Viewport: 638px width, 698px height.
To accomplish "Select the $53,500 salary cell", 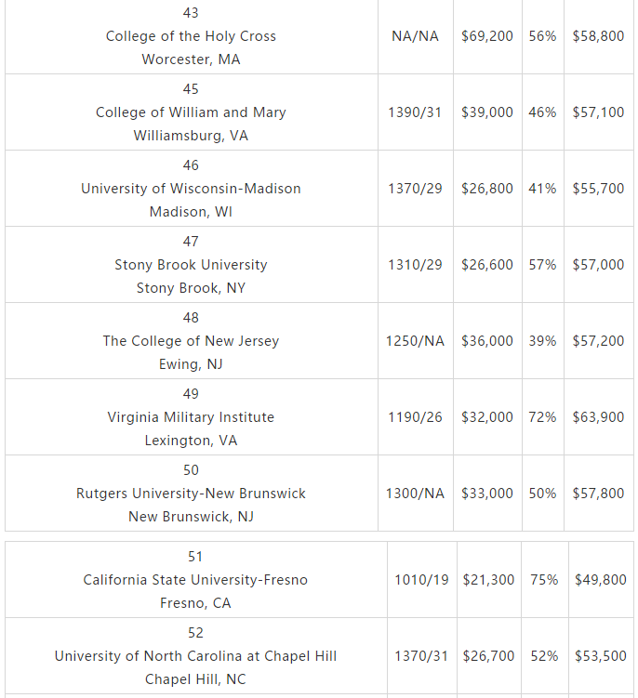I will pos(601,655).
